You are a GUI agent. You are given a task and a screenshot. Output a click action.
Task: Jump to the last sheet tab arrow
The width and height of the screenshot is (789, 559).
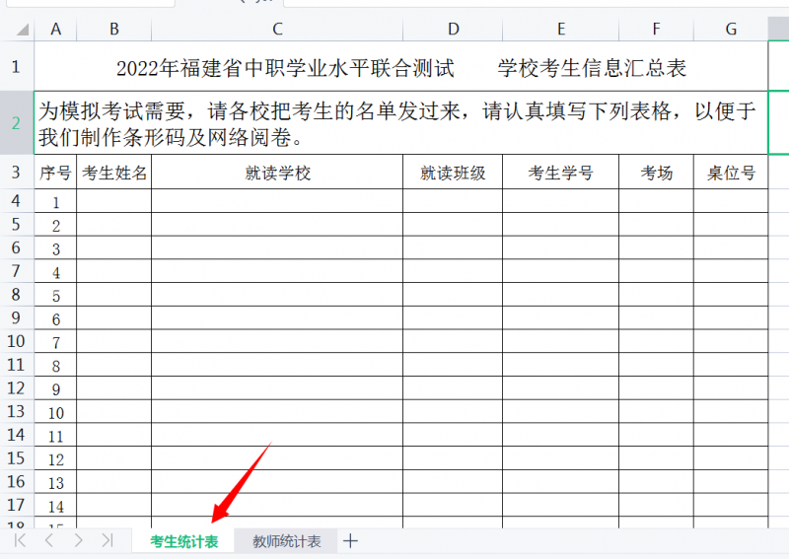tap(108, 540)
